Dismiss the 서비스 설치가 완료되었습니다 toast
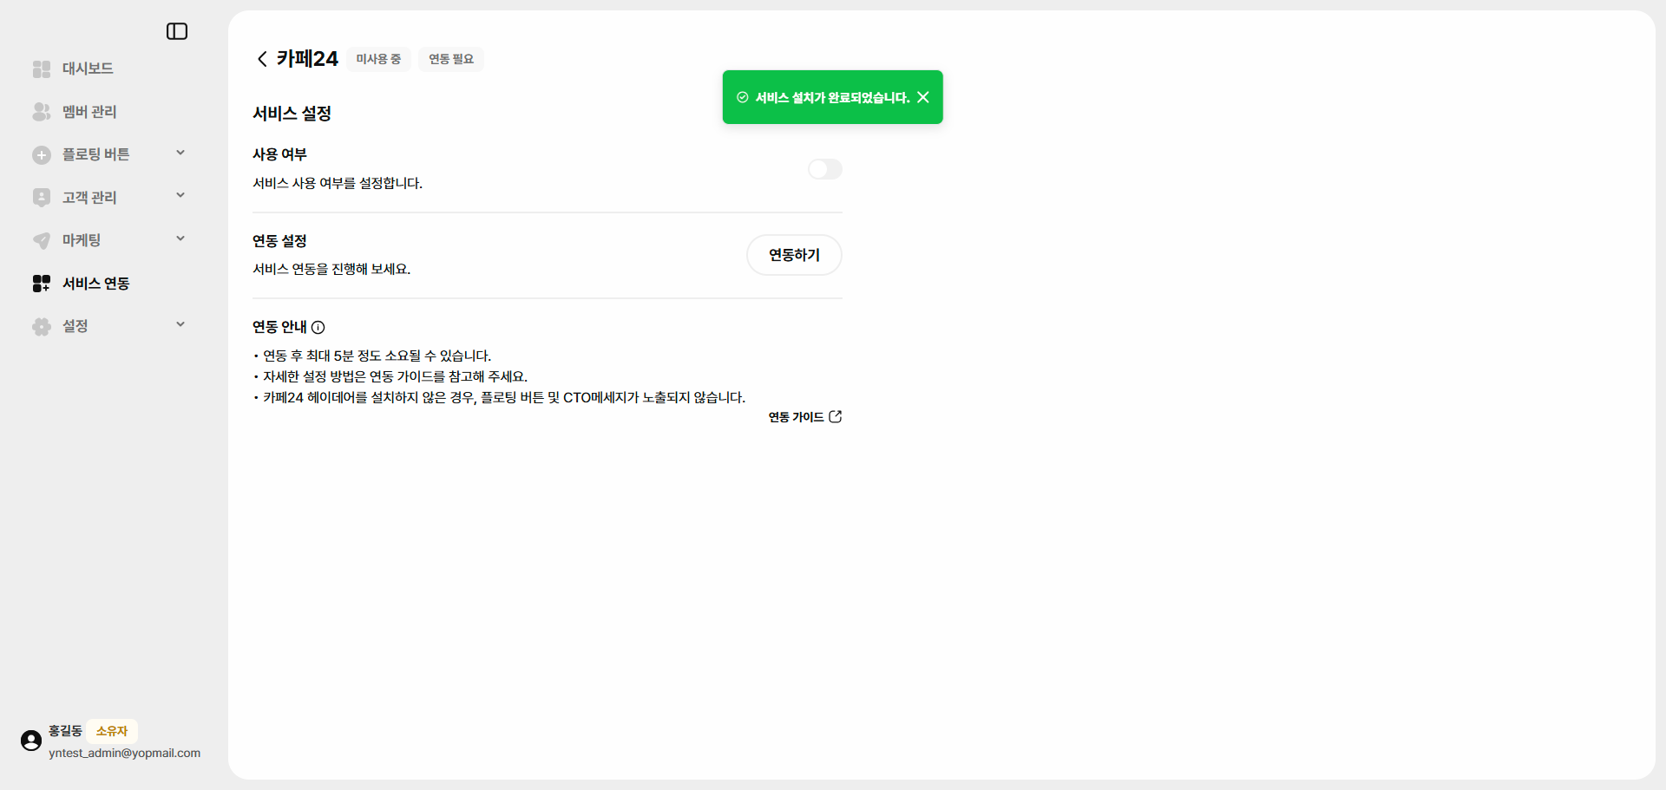The width and height of the screenshot is (1666, 790). (x=923, y=97)
